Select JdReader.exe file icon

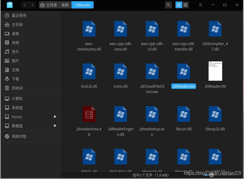coord(184,71)
